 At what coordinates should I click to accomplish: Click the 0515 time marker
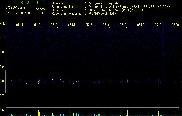click(x=89, y=25)
